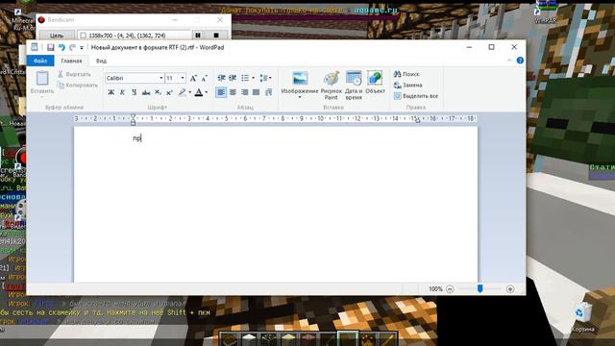Image resolution: width=615 pixels, height=346 pixels.
Task: Toggle superscript formatting
Action: [x=169, y=92]
